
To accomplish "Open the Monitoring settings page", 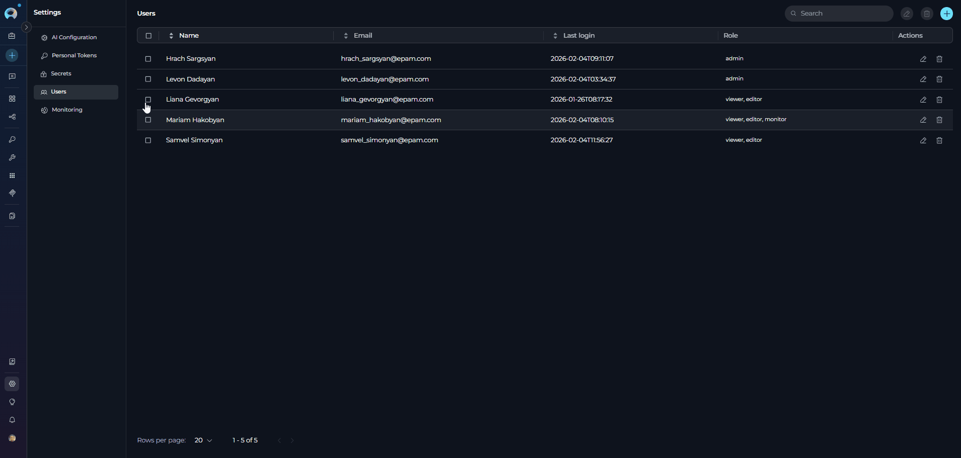I will coord(67,110).
